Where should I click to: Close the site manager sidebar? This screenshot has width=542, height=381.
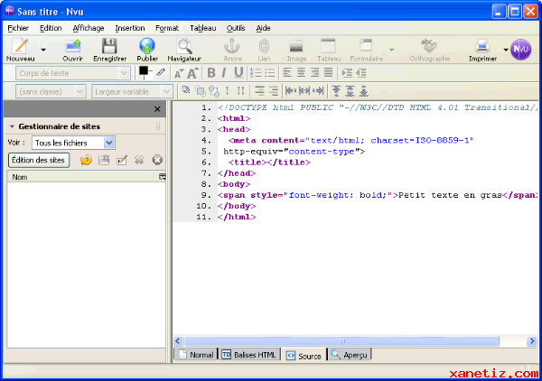[x=157, y=109]
